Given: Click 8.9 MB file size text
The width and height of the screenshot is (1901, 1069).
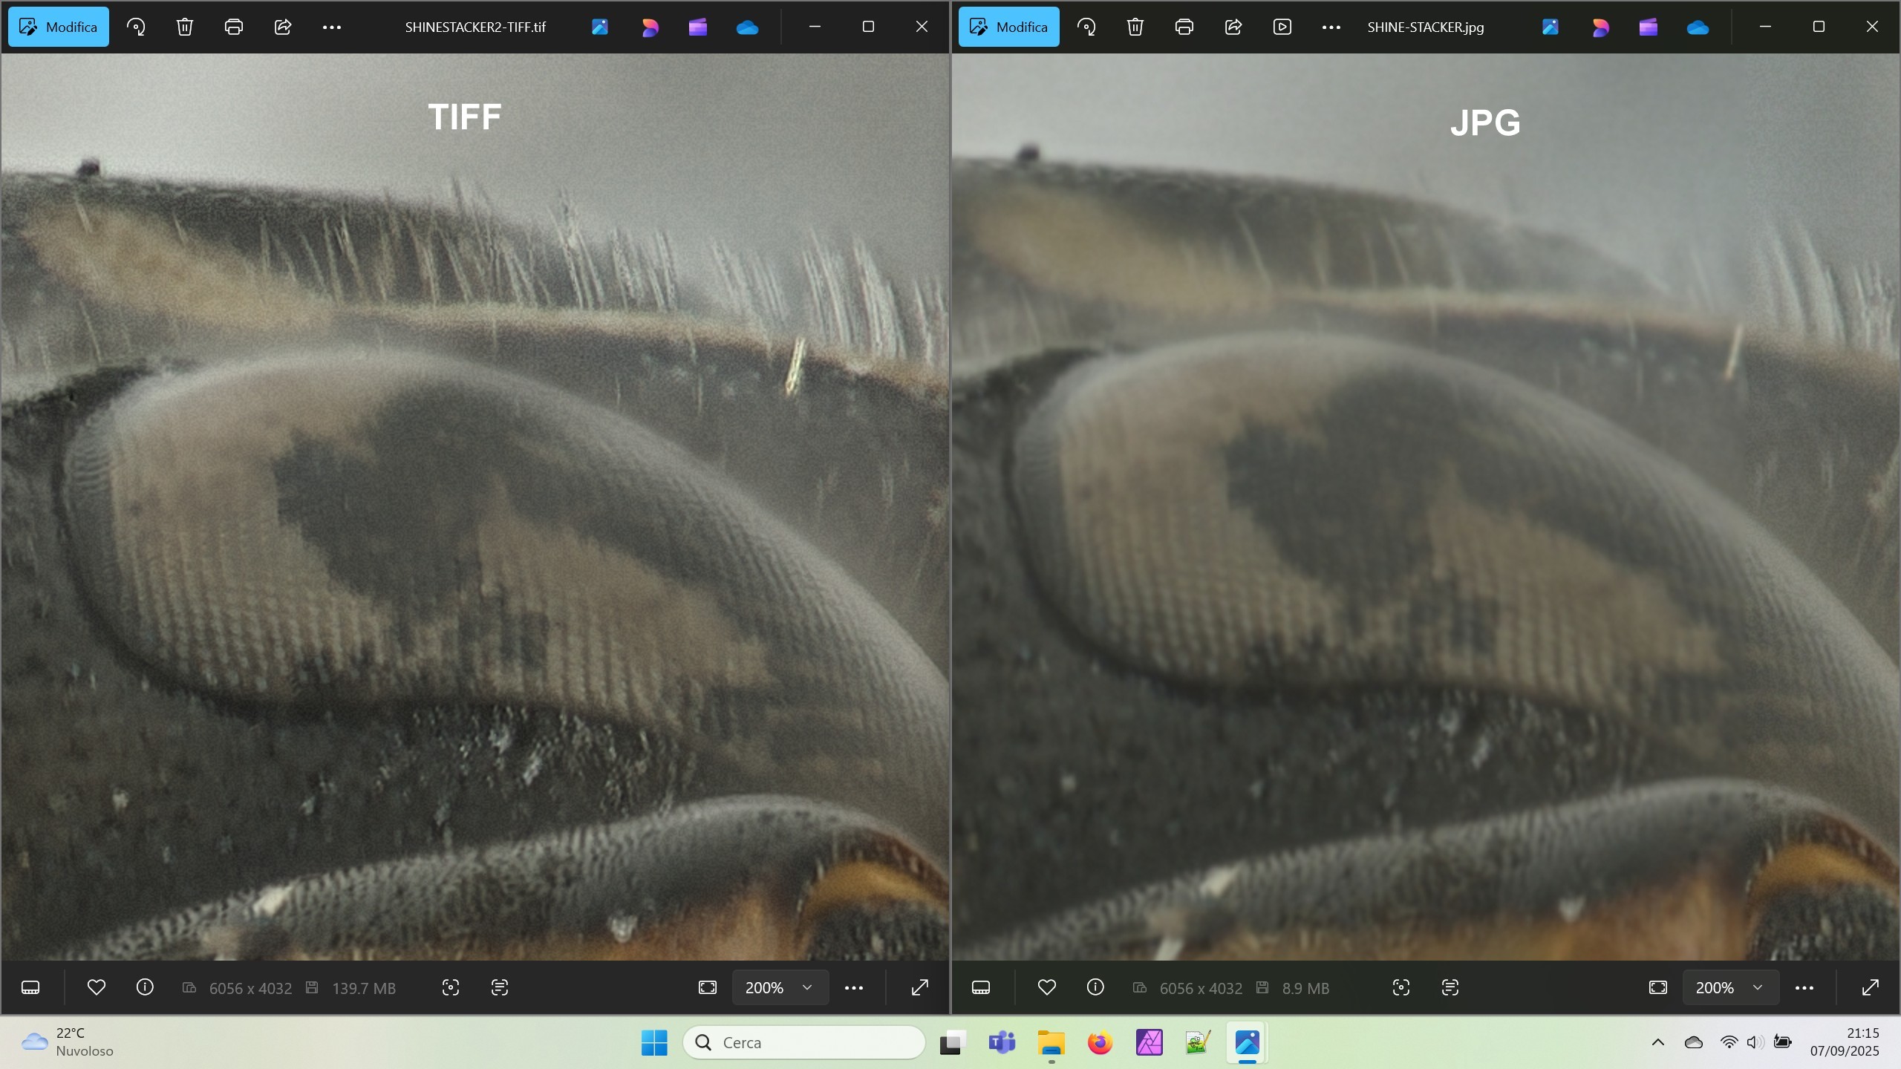Looking at the screenshot, I should (1305, 988).
